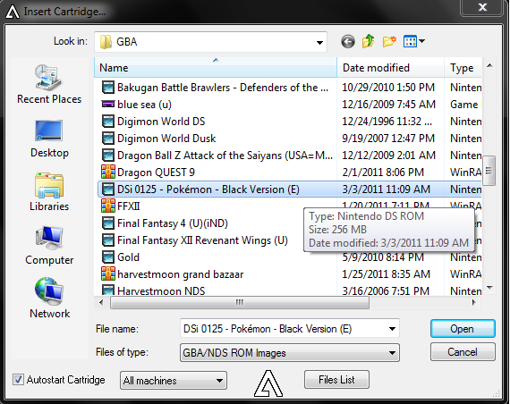The height and width of the screenshot is (404, 510).
Task: Sort by the Date modified column header
Action: click(391, 68)
